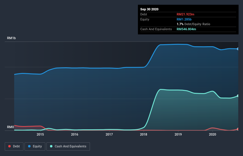Screen dimensions: 243x156
Task: Click the 2015 x-axis label
Action: (40, 134)
